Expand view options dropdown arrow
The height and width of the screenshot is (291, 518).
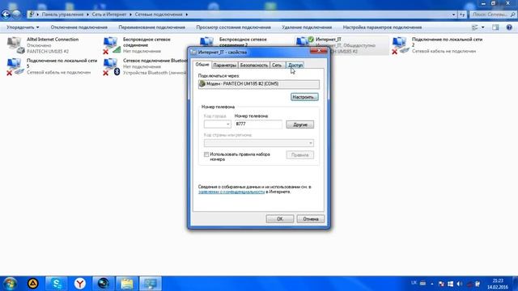pos(482,27)
